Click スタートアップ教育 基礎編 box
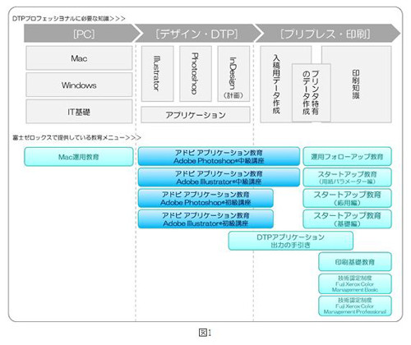The image size is (411, 345). click(347, 219)
